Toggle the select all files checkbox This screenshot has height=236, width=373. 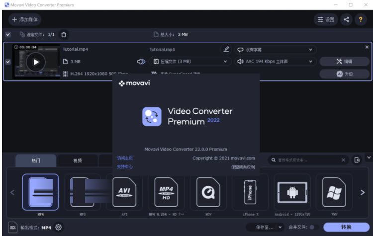[x=7, y=34]
